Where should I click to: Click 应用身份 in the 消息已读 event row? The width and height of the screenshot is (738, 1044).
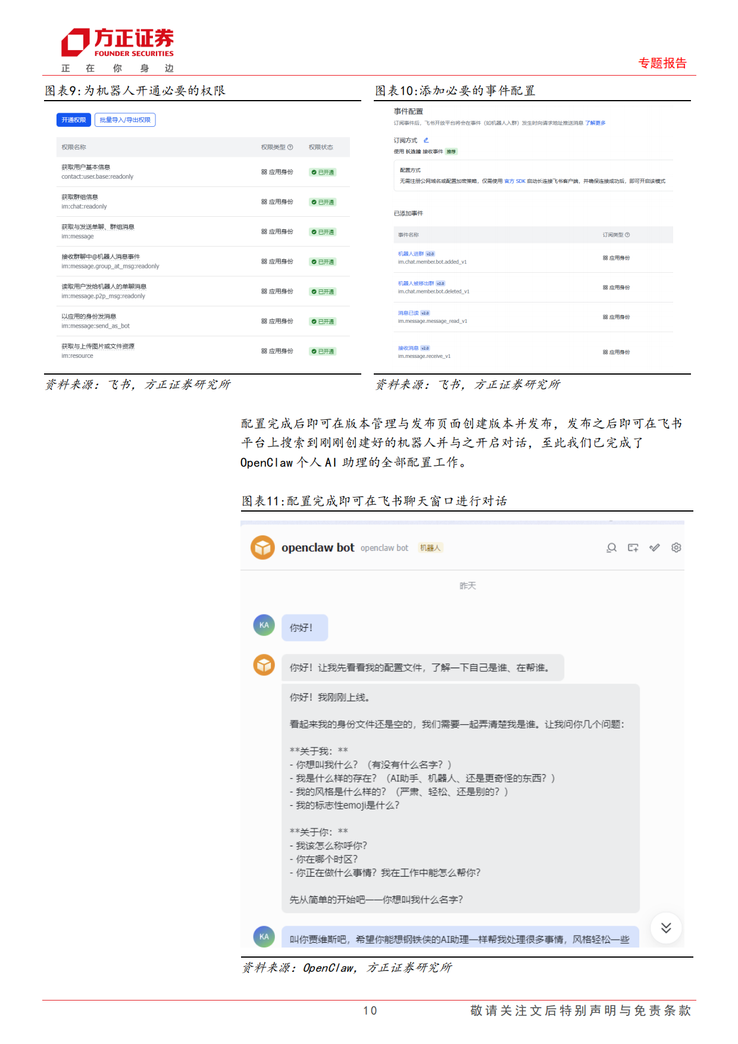[616, 317]
